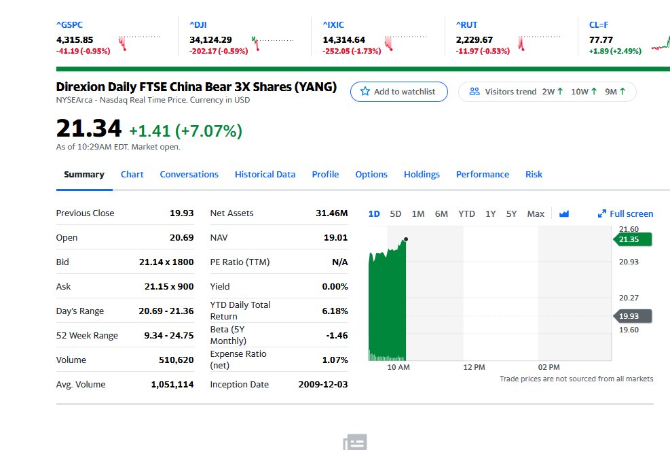
Task: Open the ^IXIC mini sparkline chart
Action: coord(405,44)
